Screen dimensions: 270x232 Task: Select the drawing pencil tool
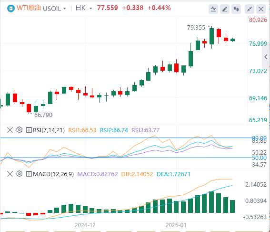(x=225, y=9)
